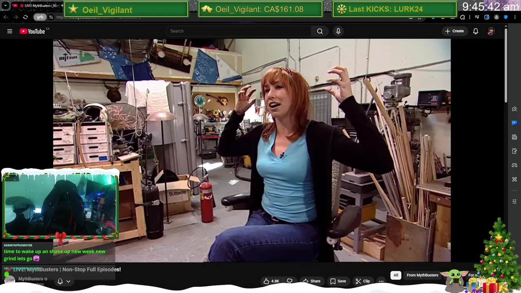521x293 pixels.
Task: Open the account avatar menu
Action: point(491,31)
